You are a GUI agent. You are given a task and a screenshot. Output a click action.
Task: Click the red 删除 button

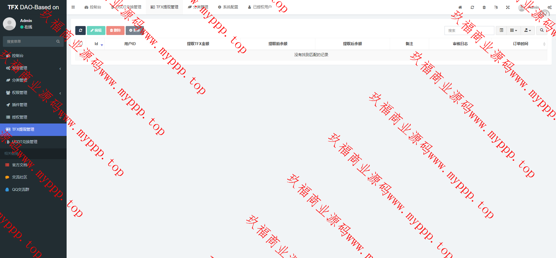[115, 30]
